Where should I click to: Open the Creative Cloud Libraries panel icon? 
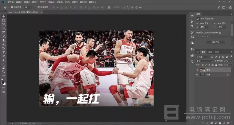pyautogui.click(x=192, y=55)
